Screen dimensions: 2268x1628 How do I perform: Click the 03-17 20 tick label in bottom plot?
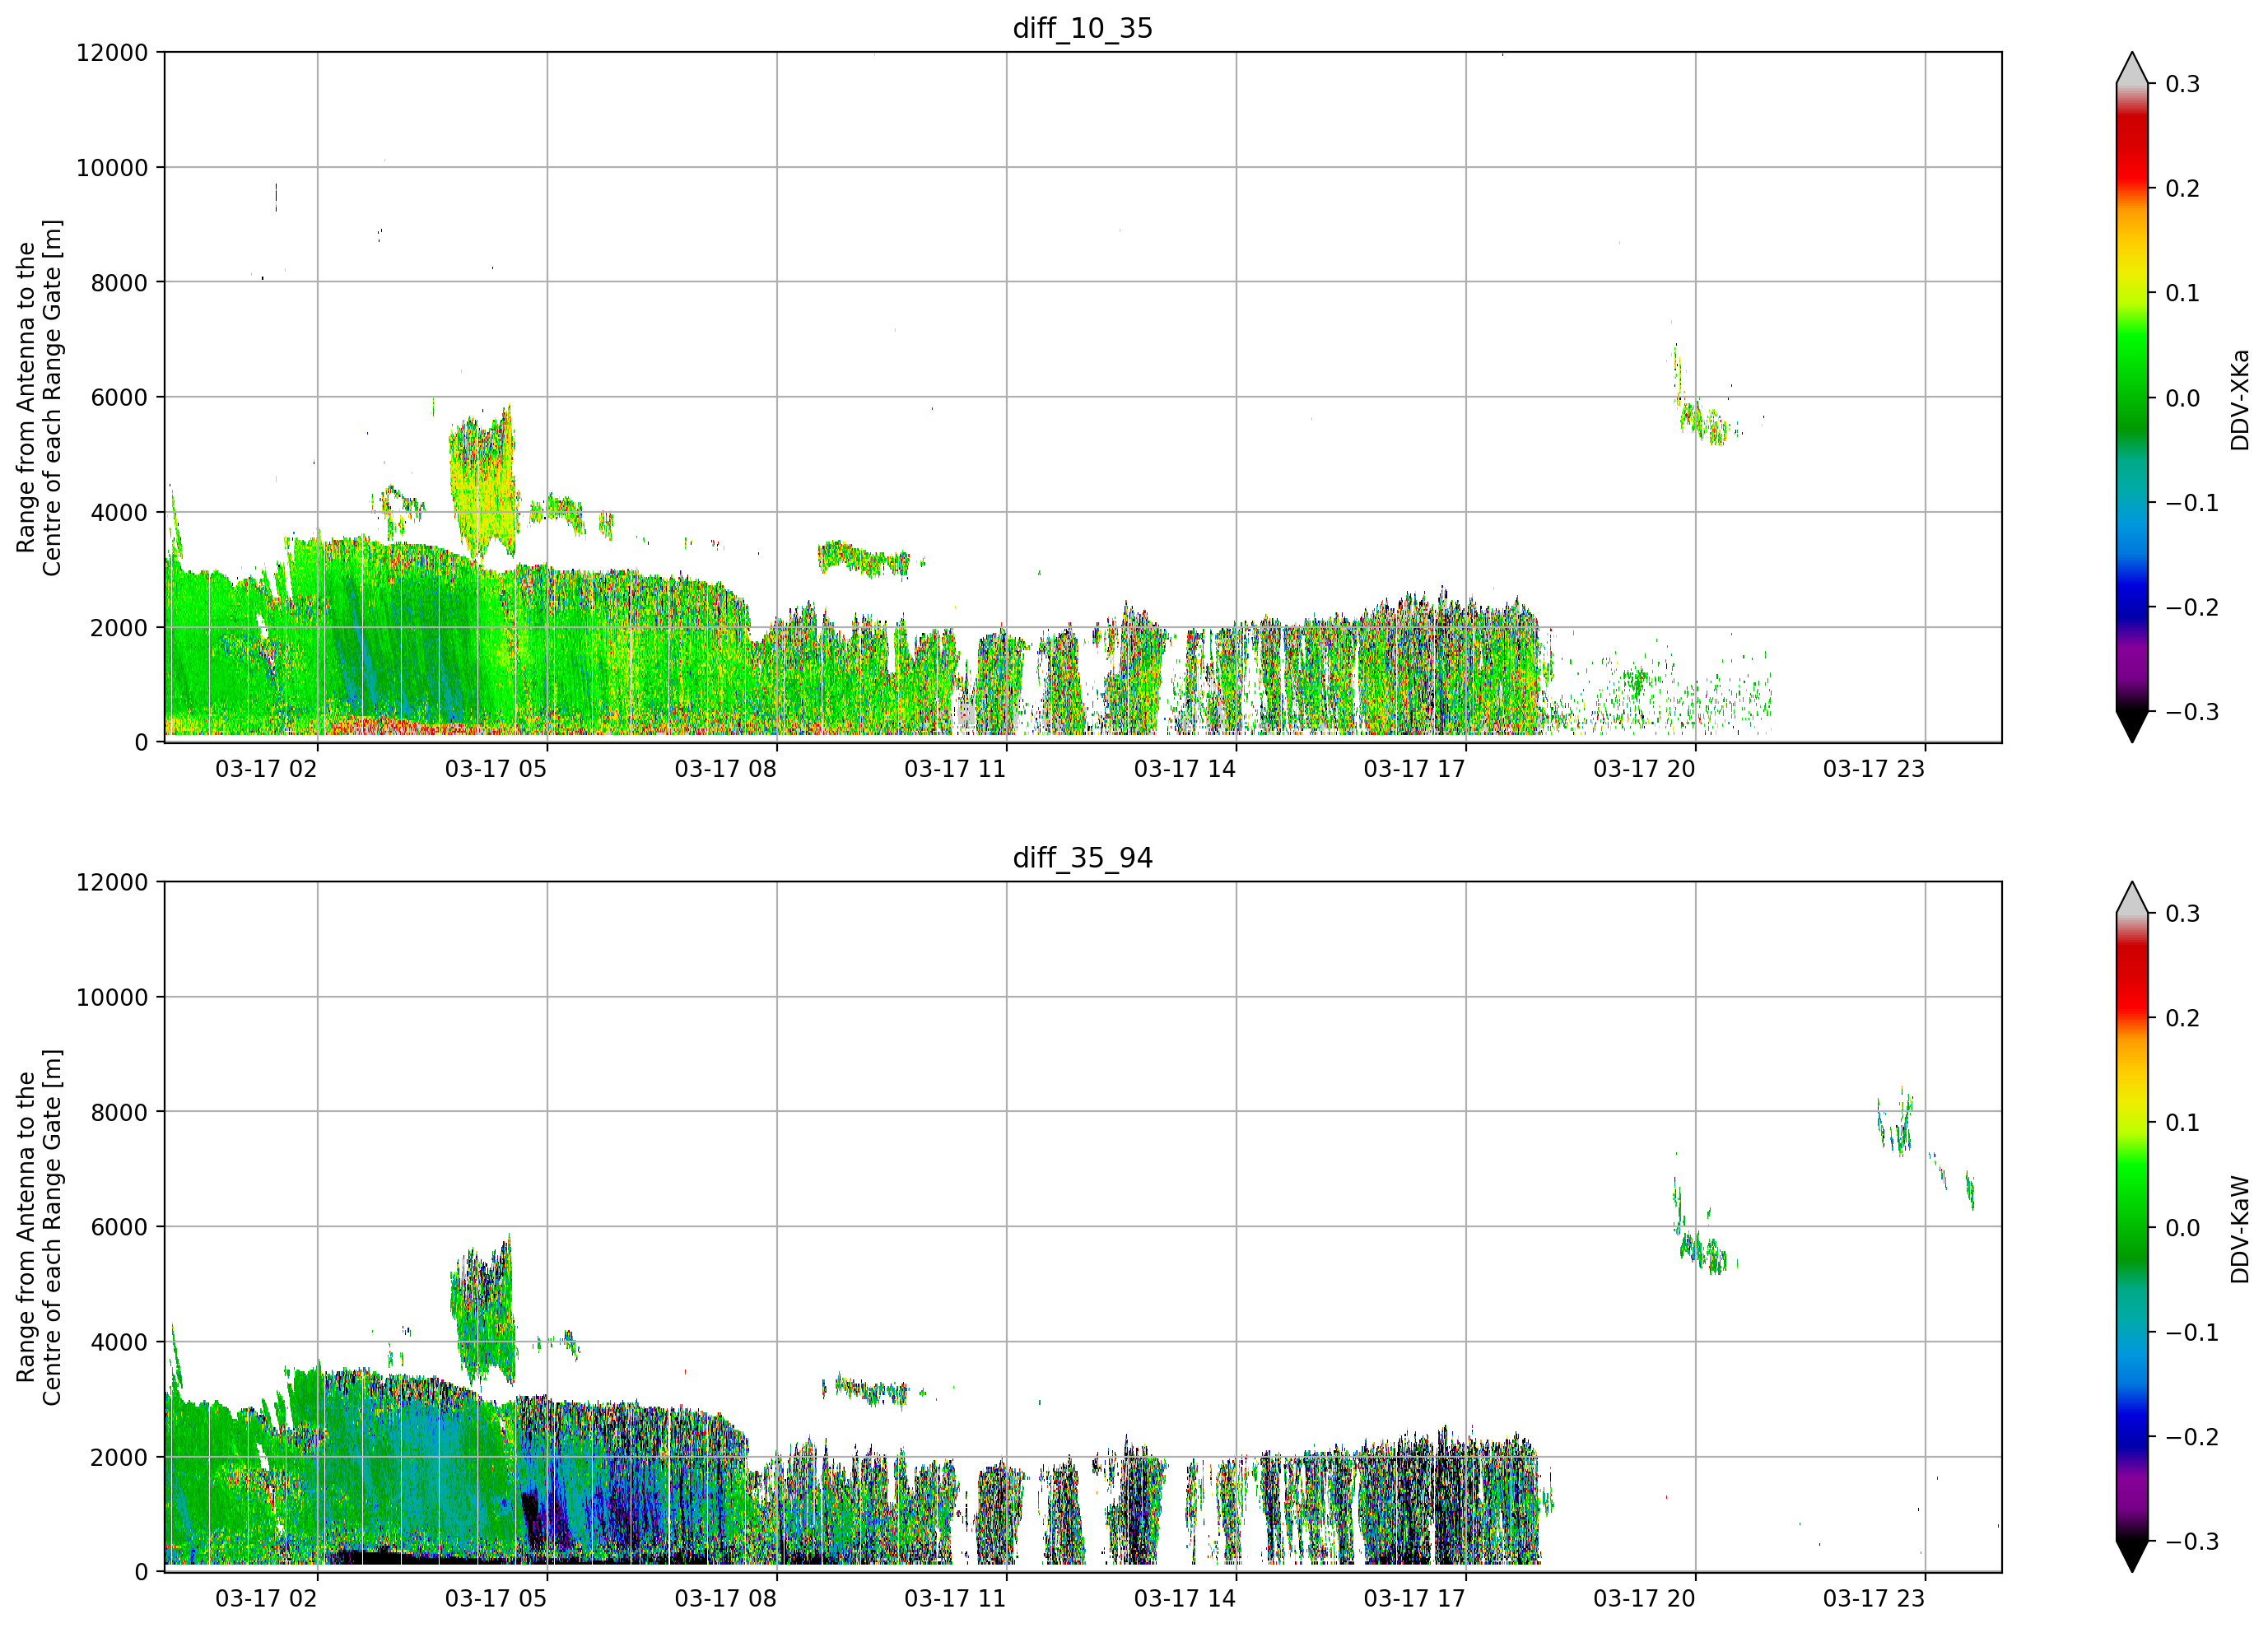[1644, 1599]
